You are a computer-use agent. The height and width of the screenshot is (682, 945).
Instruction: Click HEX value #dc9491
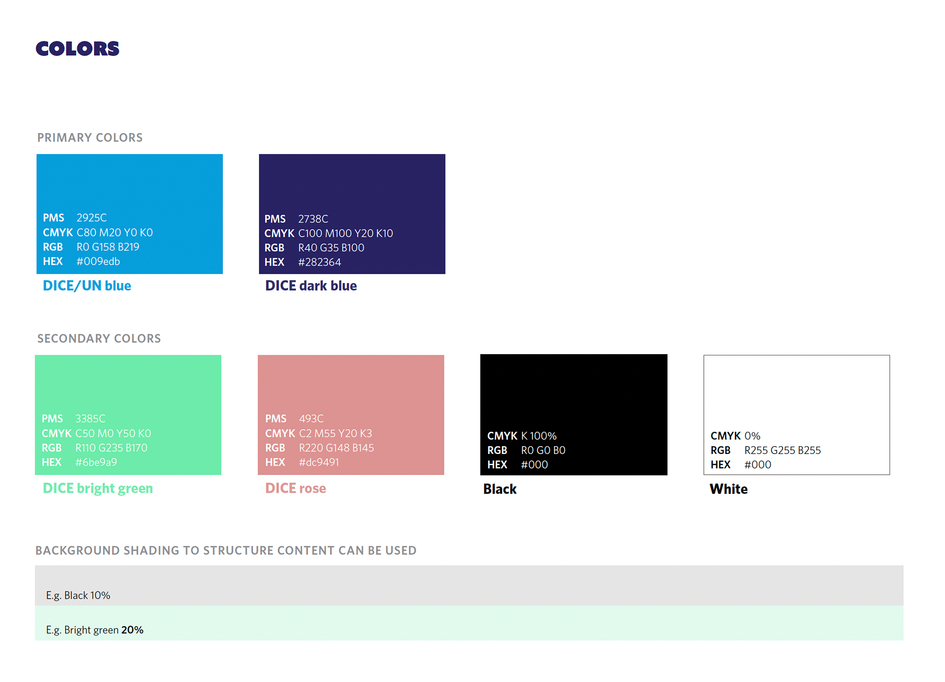[x=319, y=462]
